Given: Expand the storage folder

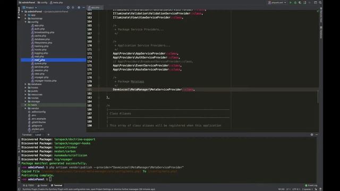Looking at the screenshot, I should click(25, 101).
